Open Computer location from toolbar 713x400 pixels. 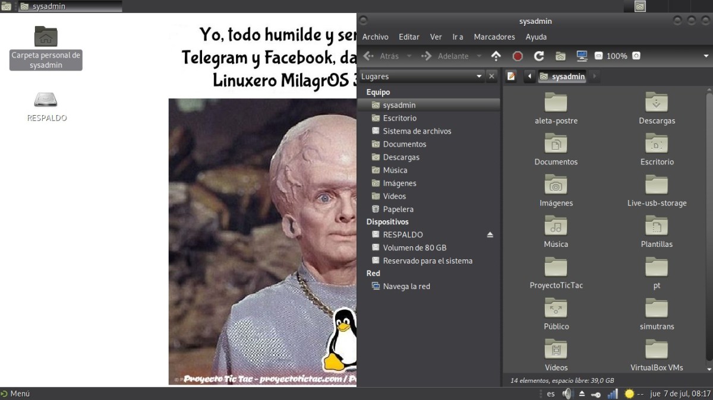coord(582,56)
